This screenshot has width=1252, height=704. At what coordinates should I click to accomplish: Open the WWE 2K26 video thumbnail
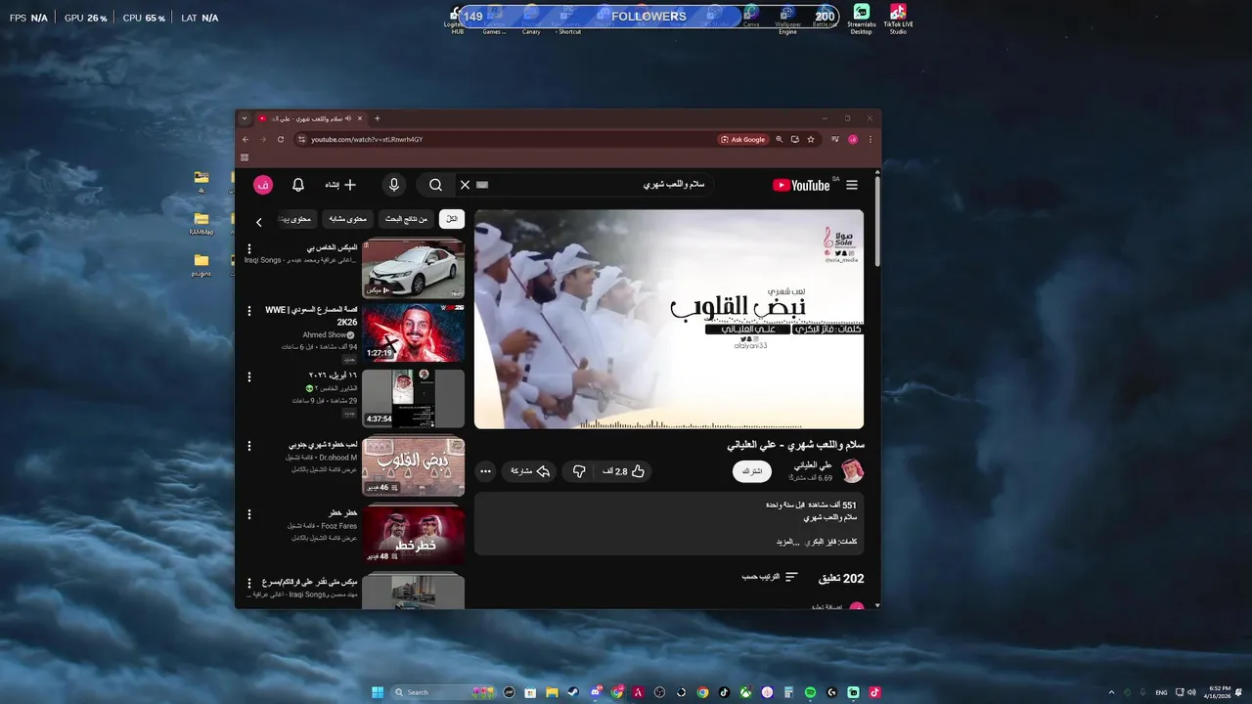pyautogui.click(x=413, y=332)
